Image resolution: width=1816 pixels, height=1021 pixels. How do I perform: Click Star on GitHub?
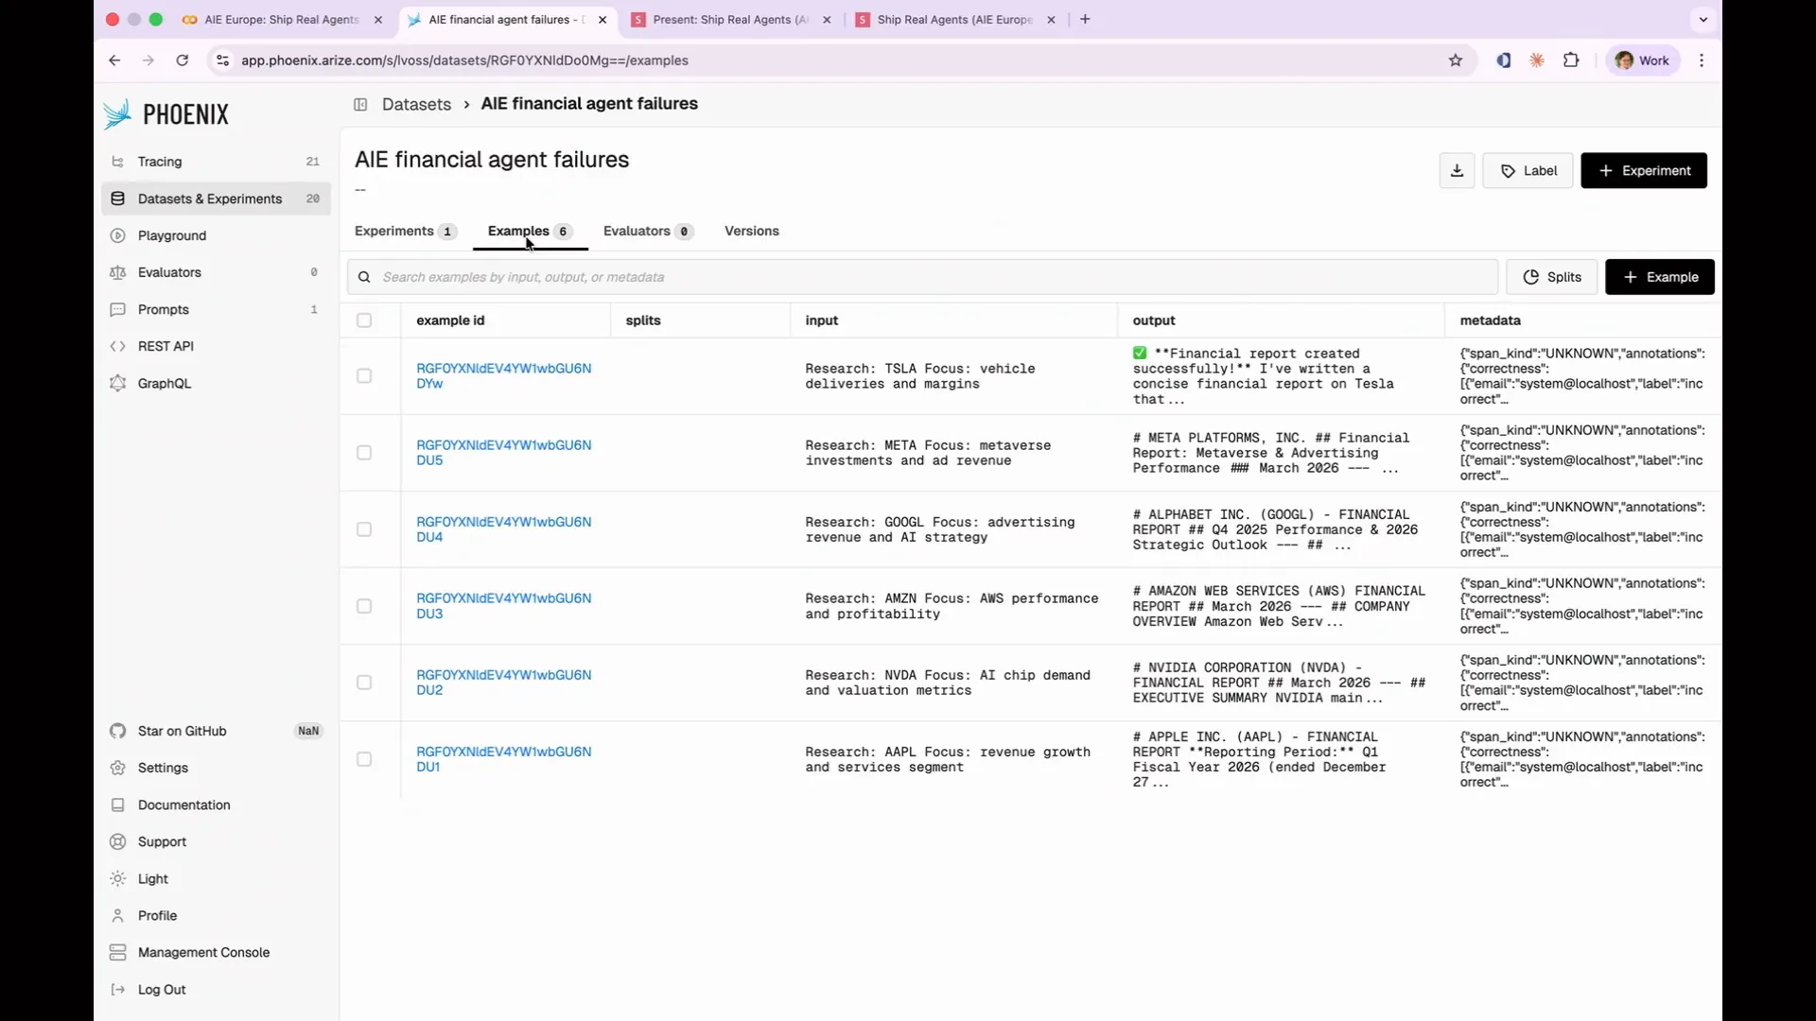[216, 731]
